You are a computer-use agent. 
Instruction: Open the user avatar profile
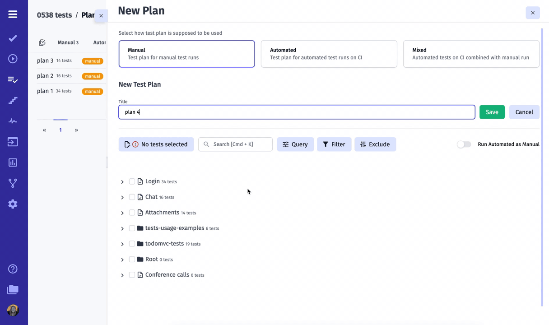click(13, 310)
